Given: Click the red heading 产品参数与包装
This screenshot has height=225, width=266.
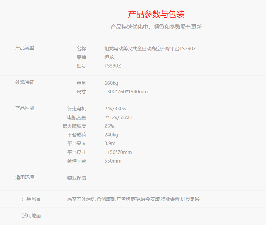Looking at the screenshot, I should coord(156,14).
